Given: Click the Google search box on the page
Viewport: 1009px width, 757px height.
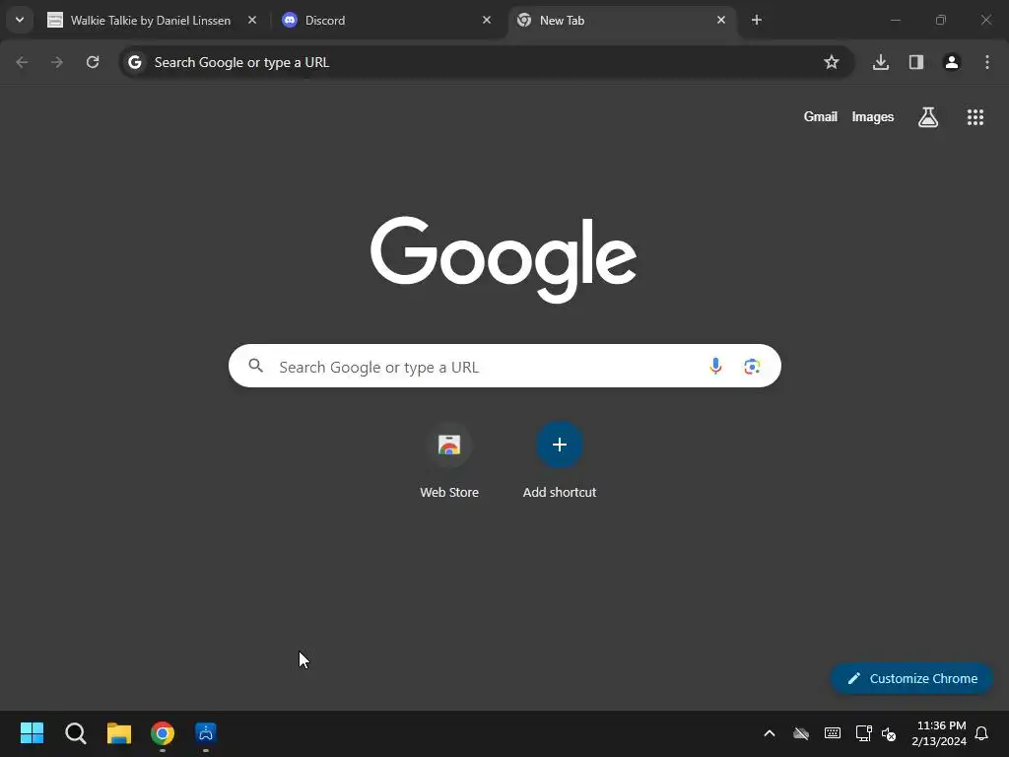Looking at the screenshot, I should tap(504, 367).
